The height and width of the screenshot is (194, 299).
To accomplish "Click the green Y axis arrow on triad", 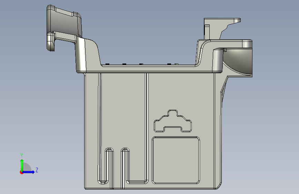I will [x=22, y=165].
